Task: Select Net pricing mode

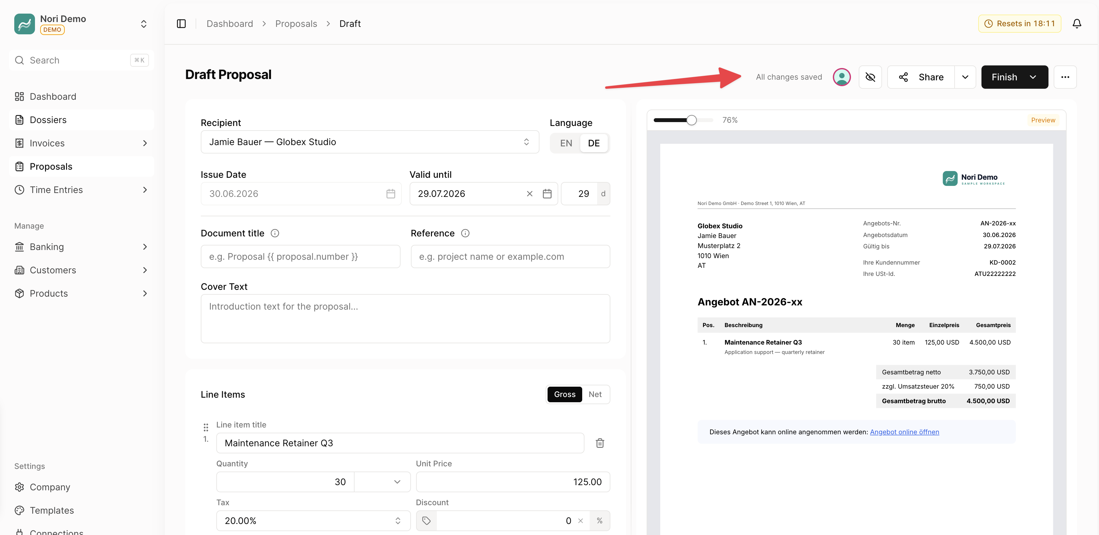Action: (595, 395)
